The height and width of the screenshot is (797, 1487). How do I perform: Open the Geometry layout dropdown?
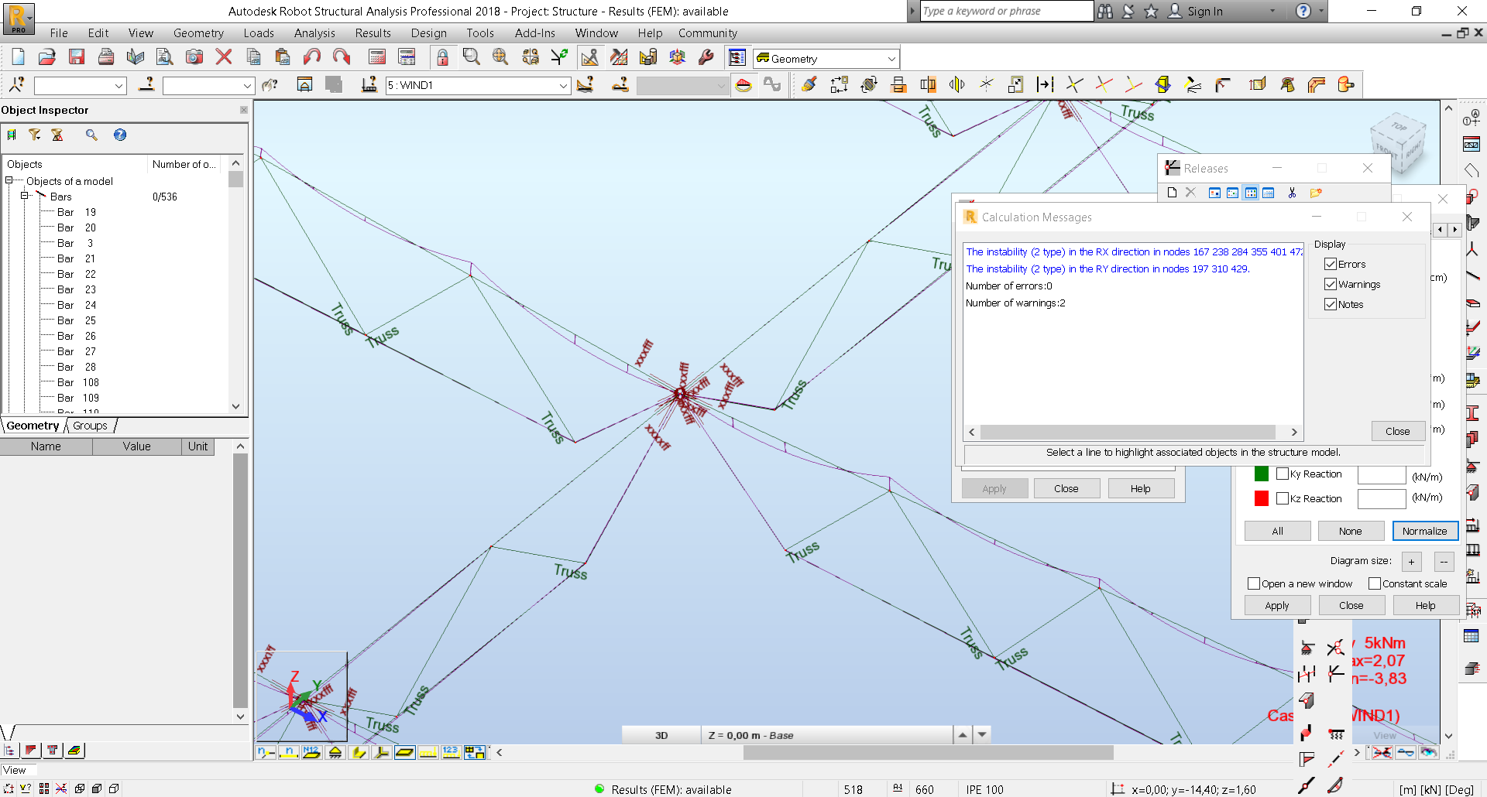click(x=891, y=59)
